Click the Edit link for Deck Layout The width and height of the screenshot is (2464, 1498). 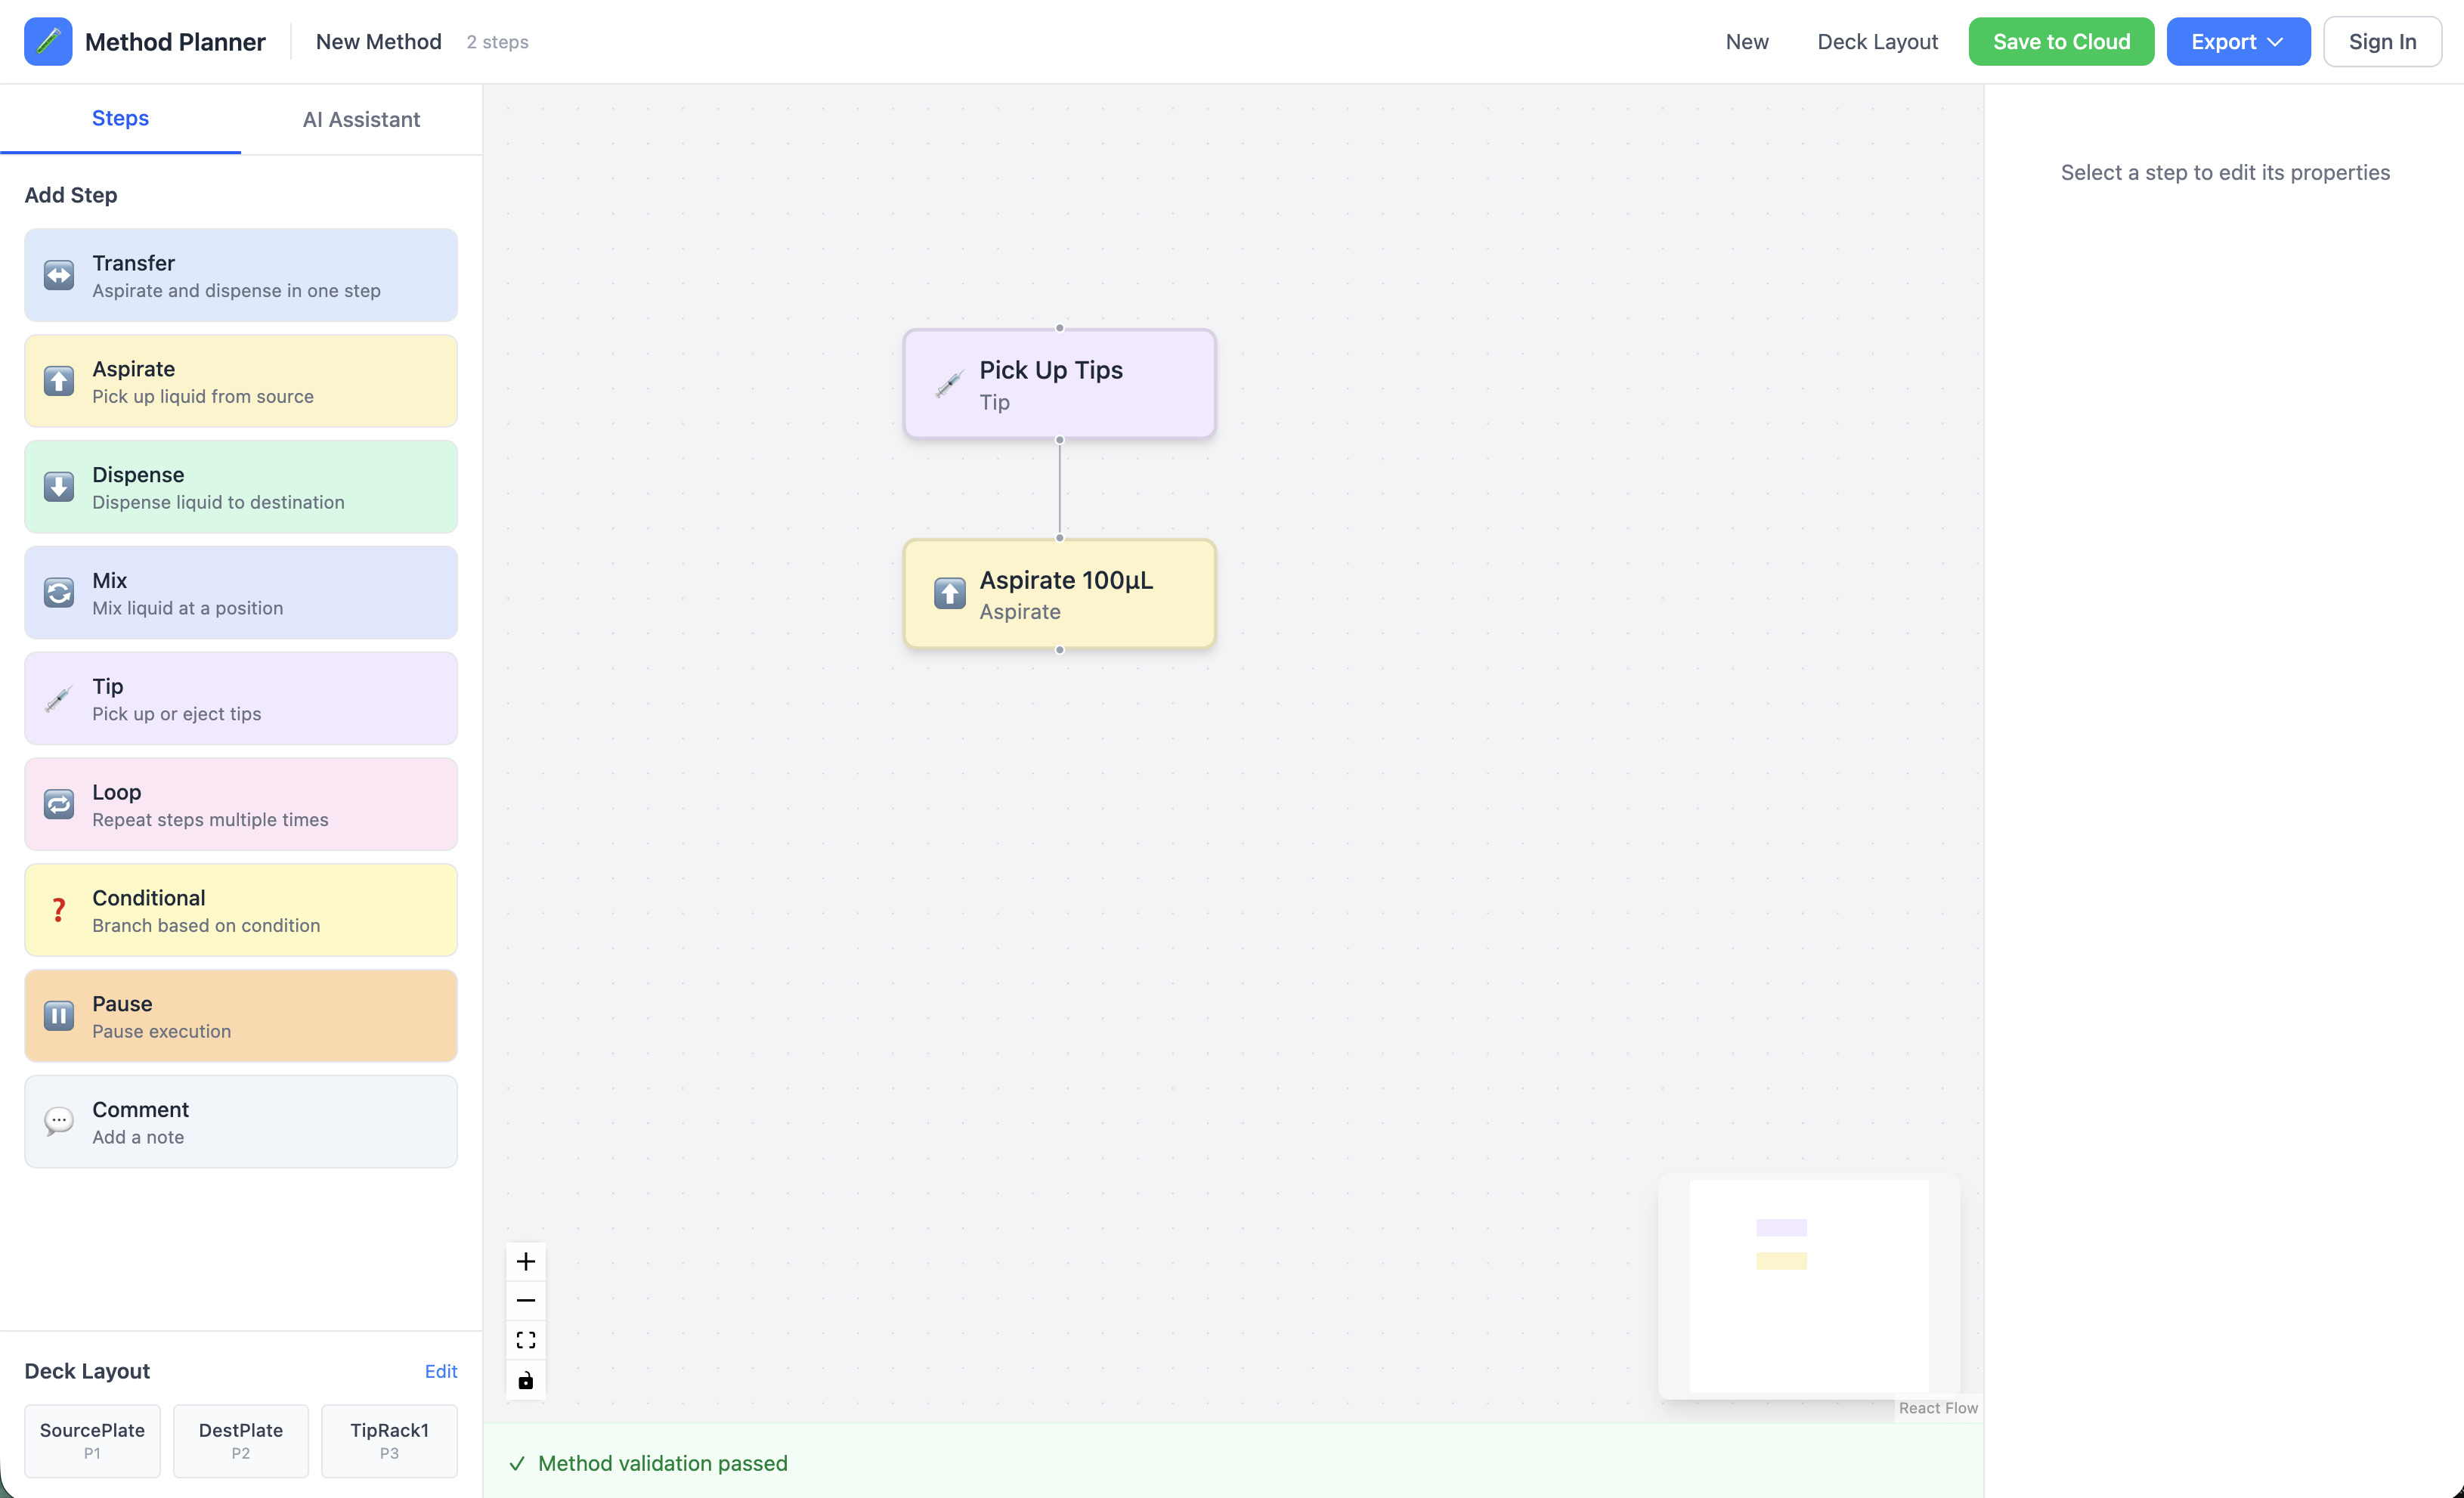click(x=441, y=1371)
